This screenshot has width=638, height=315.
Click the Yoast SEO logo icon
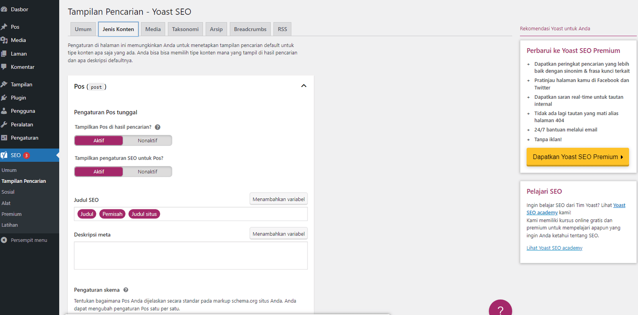[4, 155]
